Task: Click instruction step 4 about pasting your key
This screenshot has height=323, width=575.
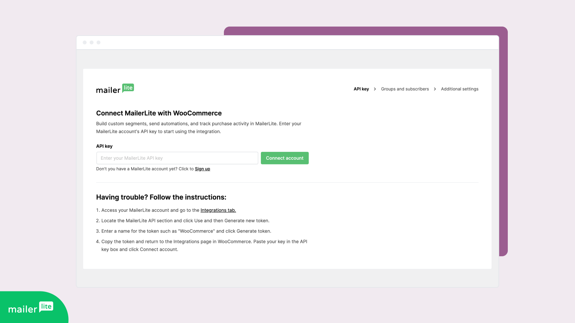Action: (x=202, y=245)
